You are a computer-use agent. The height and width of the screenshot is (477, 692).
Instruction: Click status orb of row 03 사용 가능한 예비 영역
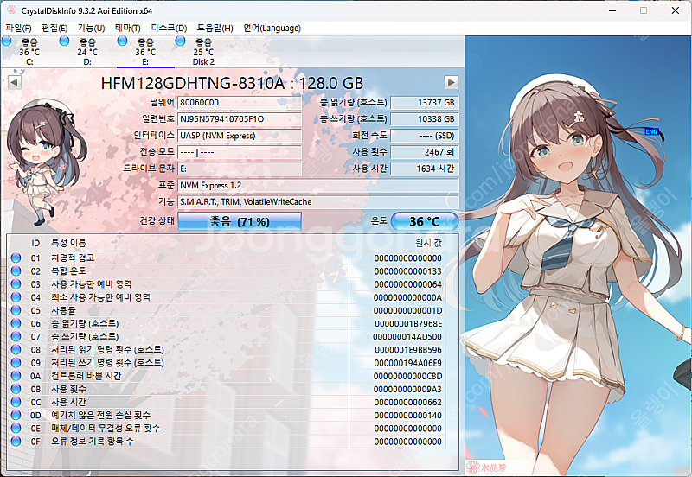16,284
